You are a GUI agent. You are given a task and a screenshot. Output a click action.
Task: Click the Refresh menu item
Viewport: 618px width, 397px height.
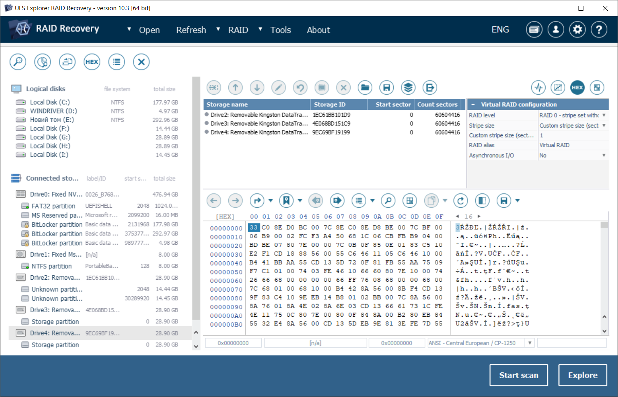click(191, 30)
